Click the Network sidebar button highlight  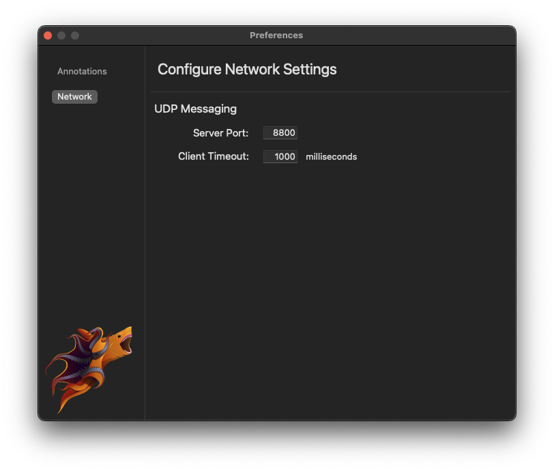tap(74, 96)
